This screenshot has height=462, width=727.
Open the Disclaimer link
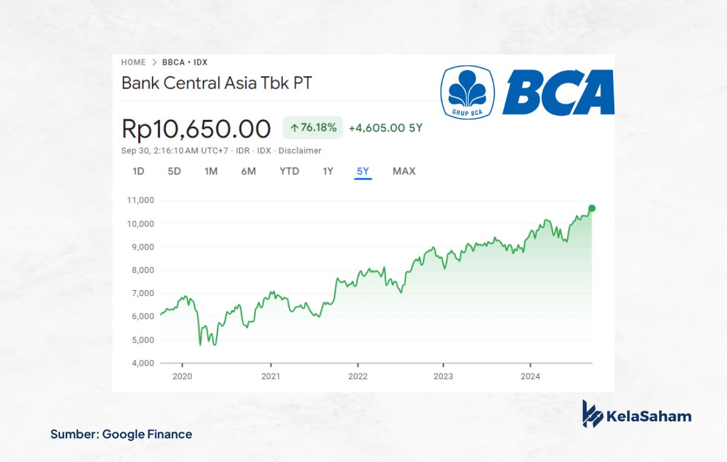click(x=300, y=151)
